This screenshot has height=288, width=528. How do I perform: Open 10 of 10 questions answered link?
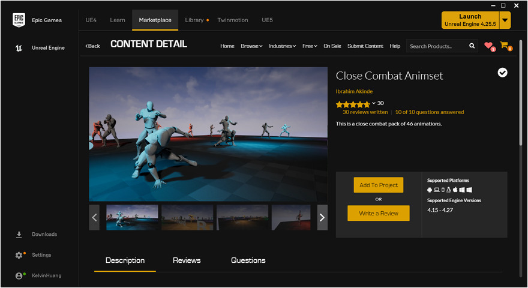[x=430, y=112]
